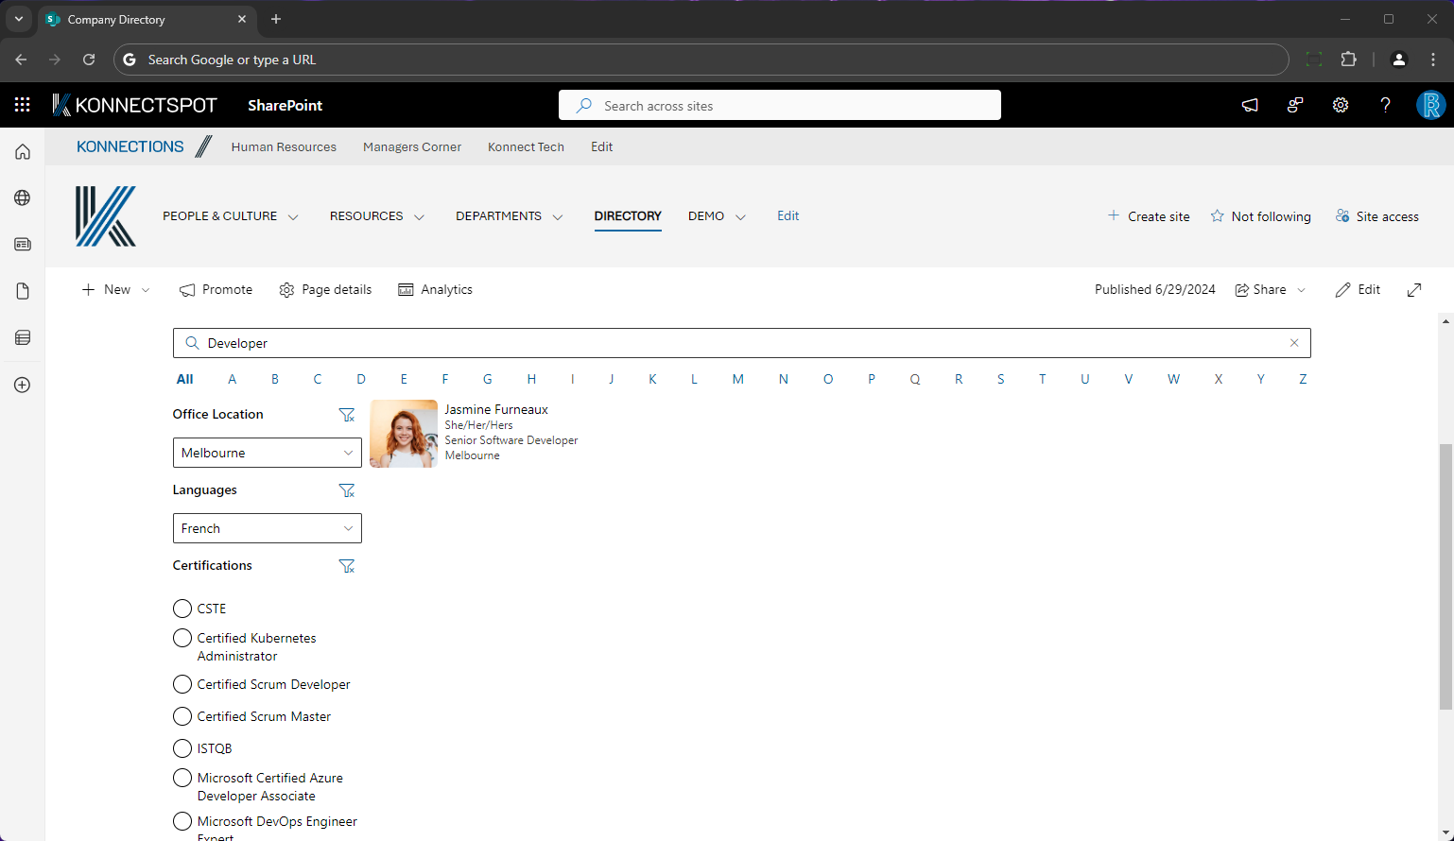Open the Chrome three-dot menu
Image resolution: width=1454 pixels, height=841 pixels.
click(x=1433, y=60)
